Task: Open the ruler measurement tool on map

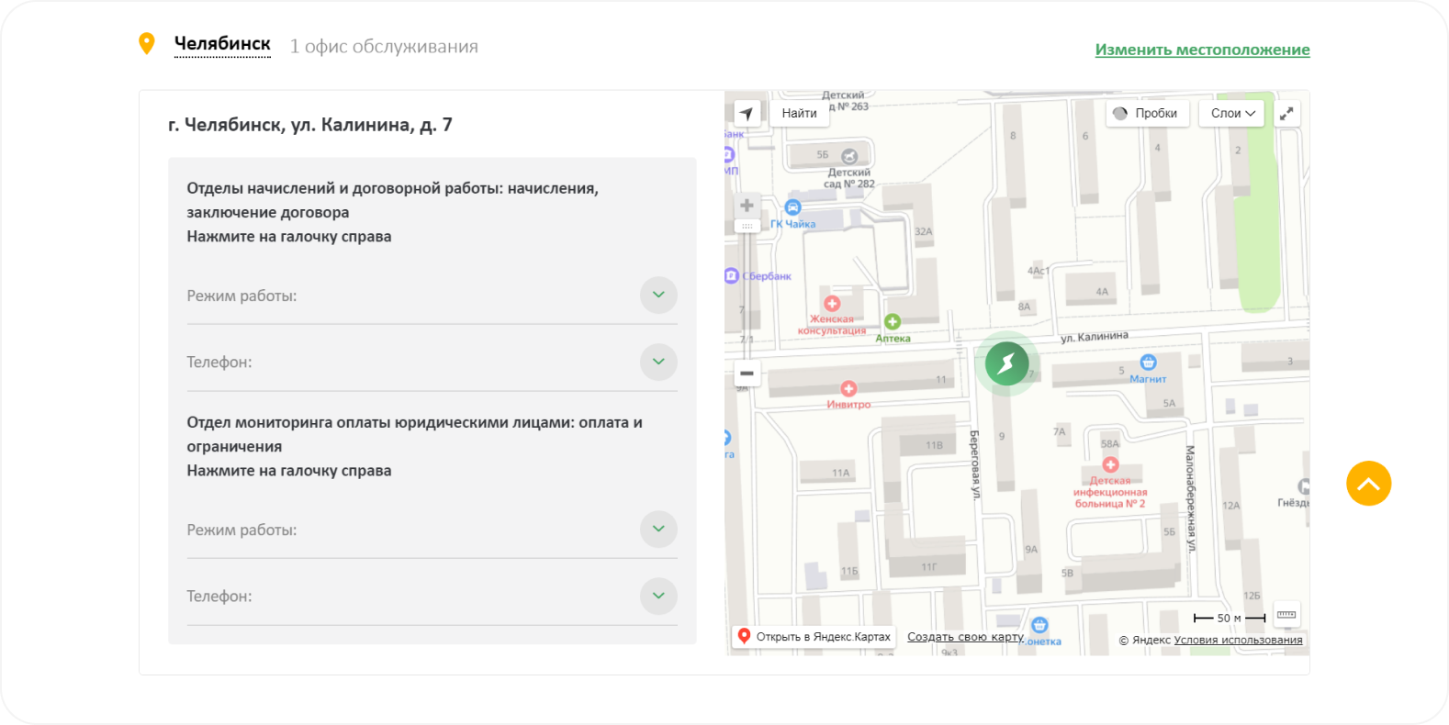Action: coord(1286,615)
